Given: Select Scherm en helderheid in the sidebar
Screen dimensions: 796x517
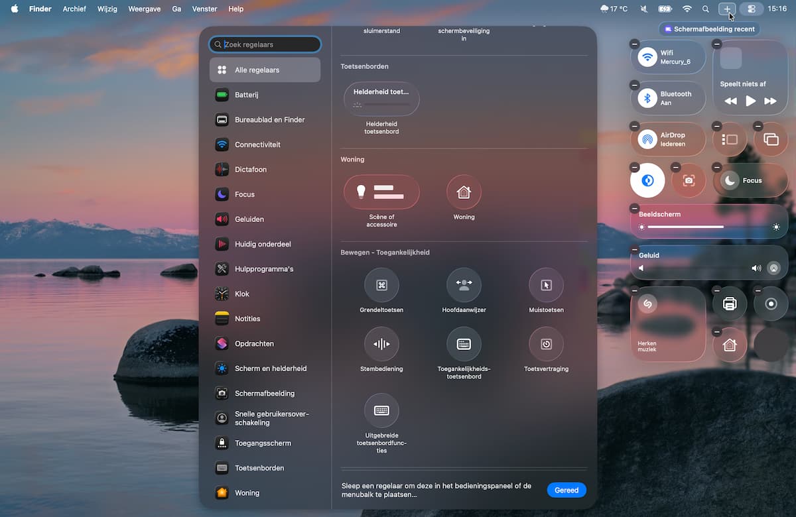Looking at the screenshot, I should coord(271,369).
